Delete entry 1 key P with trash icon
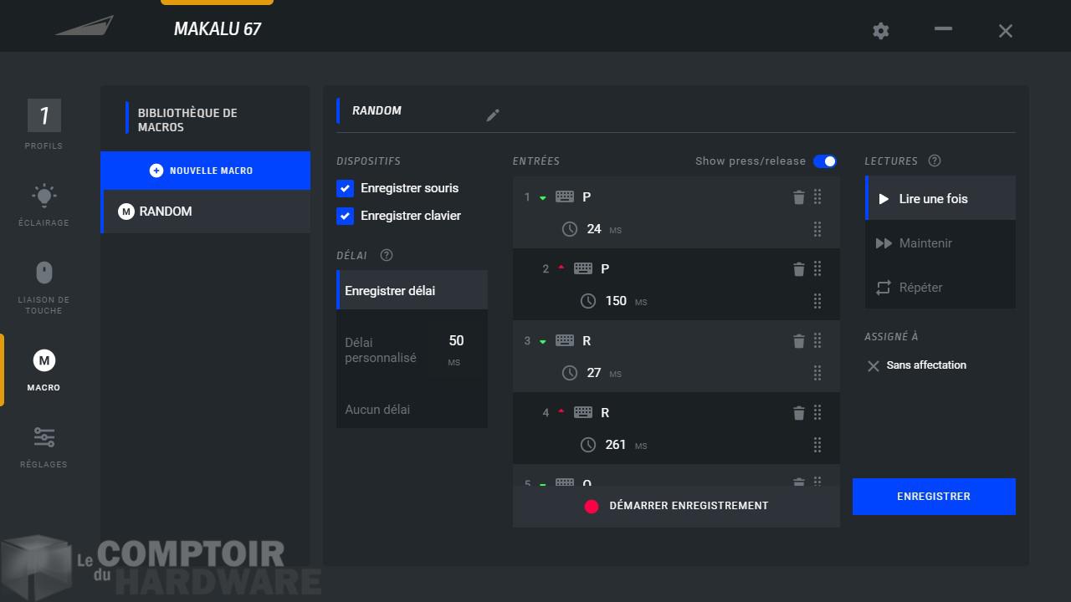The width and height of the screenshot is (1071, 602). click(798, 197)
